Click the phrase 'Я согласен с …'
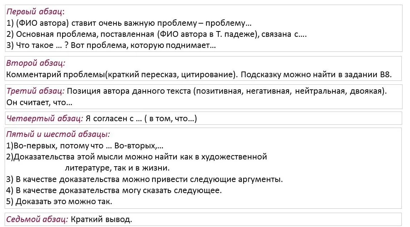The width and height of the screenshot is (410, 227). (114, 119)
